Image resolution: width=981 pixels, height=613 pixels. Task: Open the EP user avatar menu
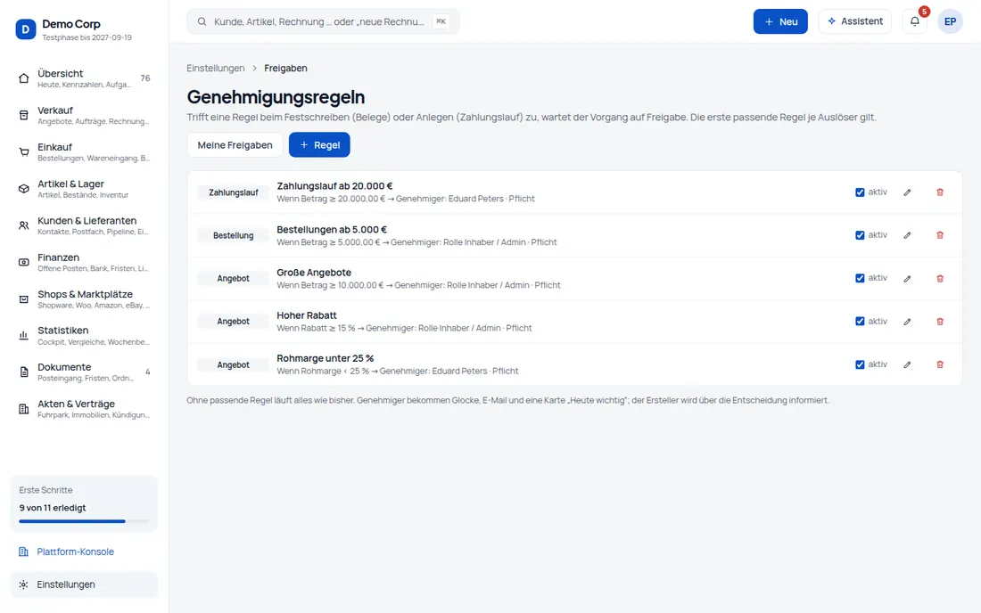coord(950,21)
